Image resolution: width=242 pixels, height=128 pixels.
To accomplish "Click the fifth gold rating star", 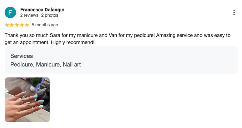I will [27, 25].
